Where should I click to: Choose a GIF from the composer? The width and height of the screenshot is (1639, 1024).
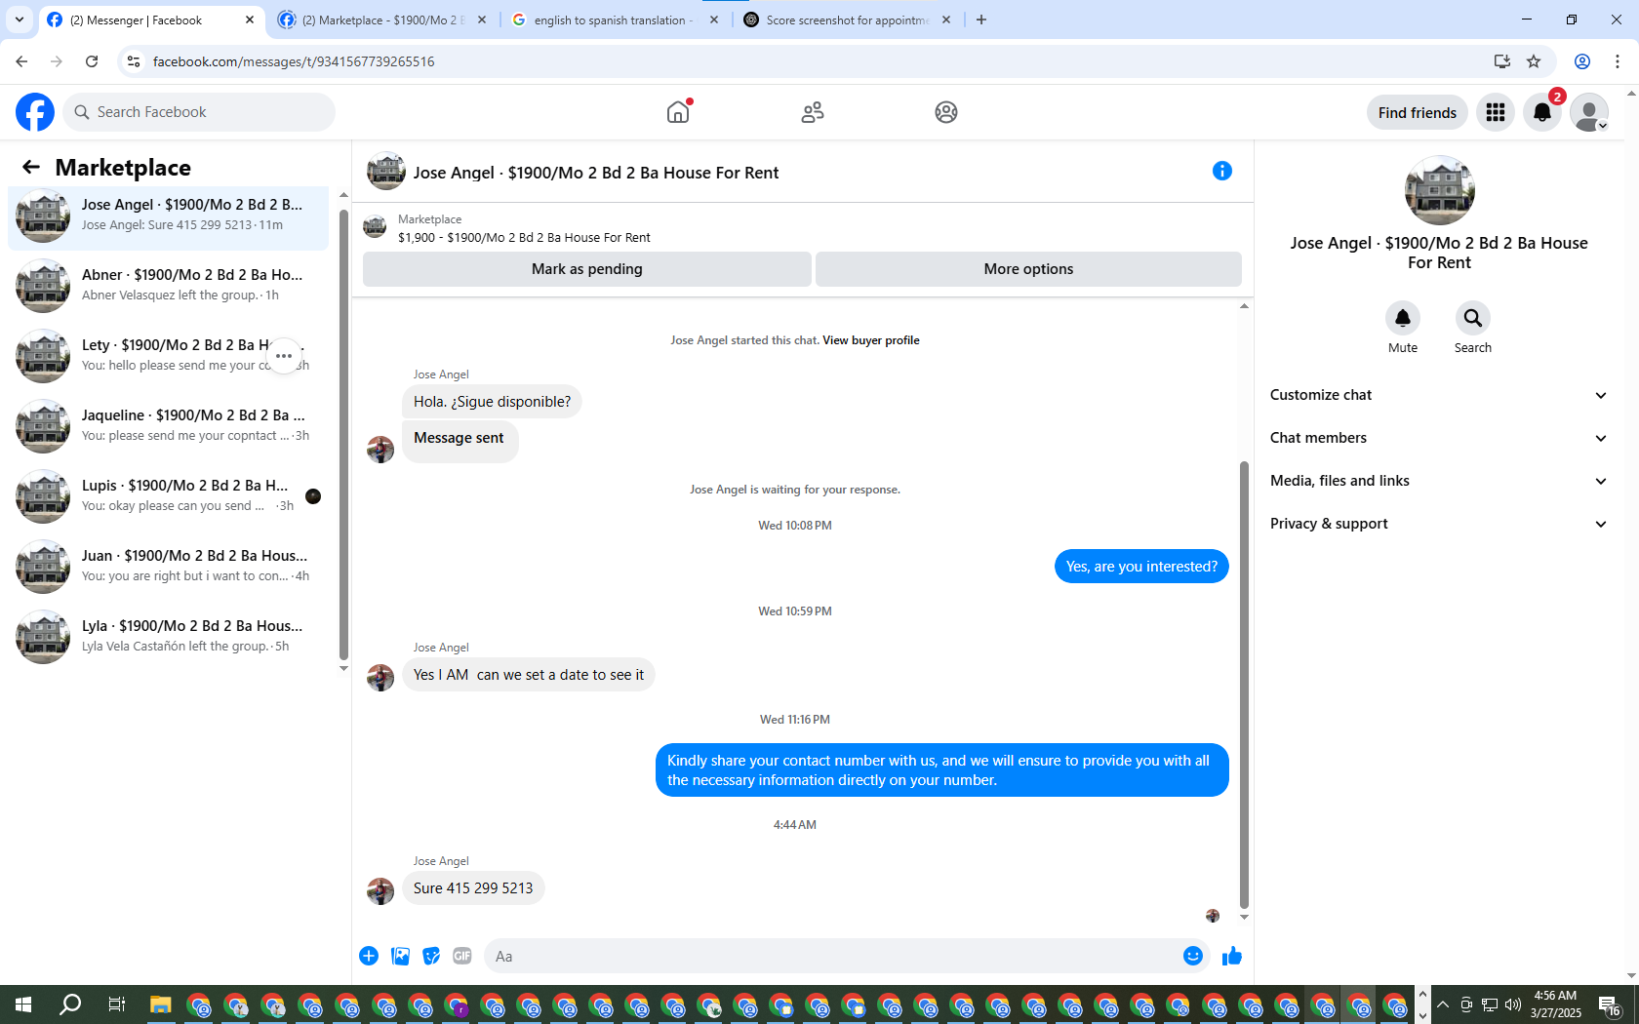[x=462, y=956]
